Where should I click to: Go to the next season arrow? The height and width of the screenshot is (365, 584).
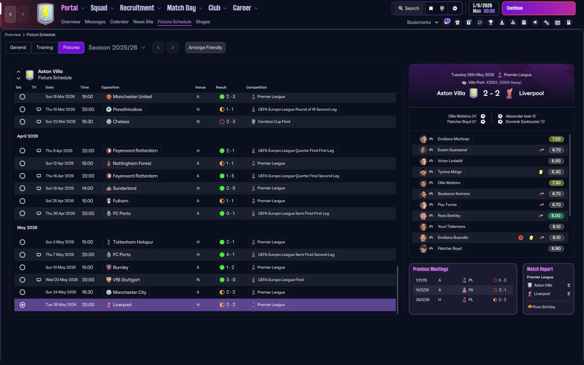coord(173,47)
